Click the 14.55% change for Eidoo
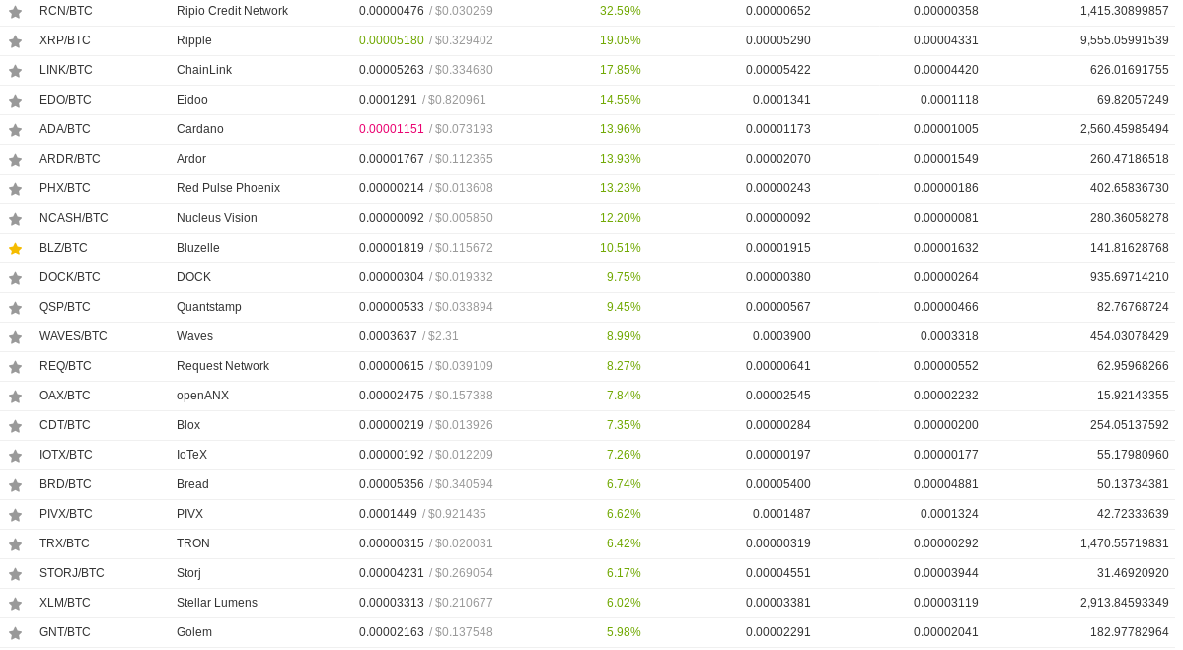This screenshot has height=650, width=1183. coord(621,100)
